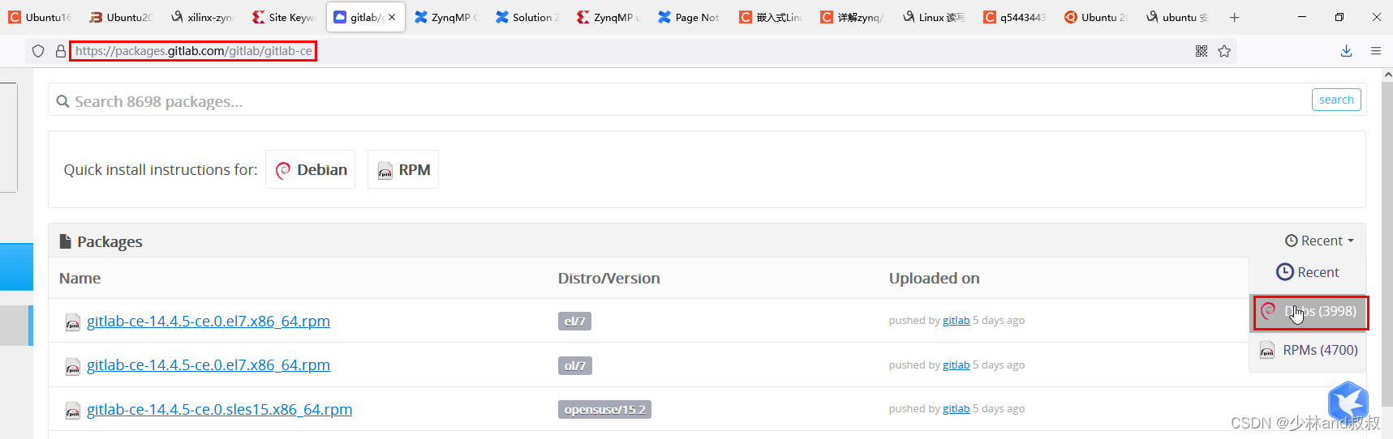This screenshot has width=1393, height=439.
Task: Click rpm file icon of ol/7 package
Action: [73, 367]
